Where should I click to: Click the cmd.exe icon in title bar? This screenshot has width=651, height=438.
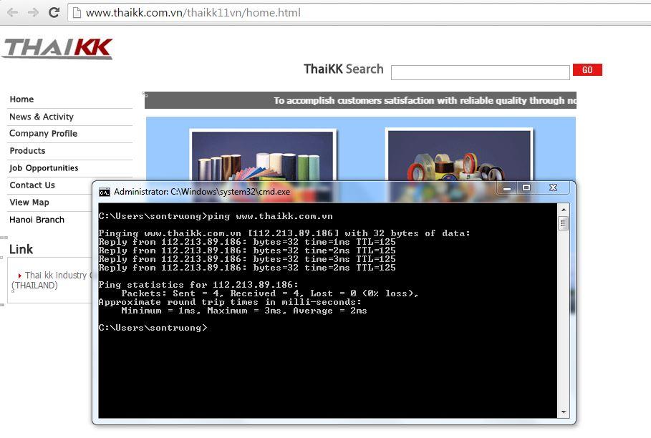coord(105,192)
